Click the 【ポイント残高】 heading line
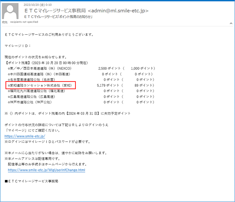 46,63
